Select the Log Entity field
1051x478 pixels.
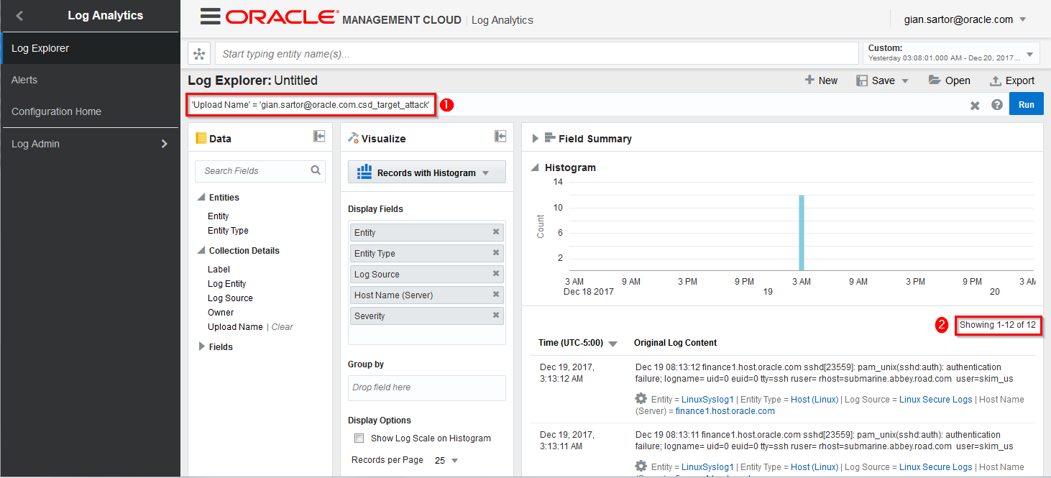click(226, 284)
